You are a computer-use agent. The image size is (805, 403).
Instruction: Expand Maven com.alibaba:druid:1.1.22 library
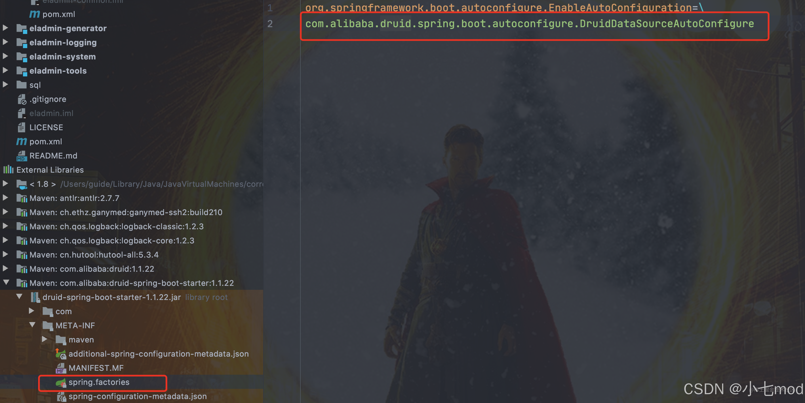5,268
